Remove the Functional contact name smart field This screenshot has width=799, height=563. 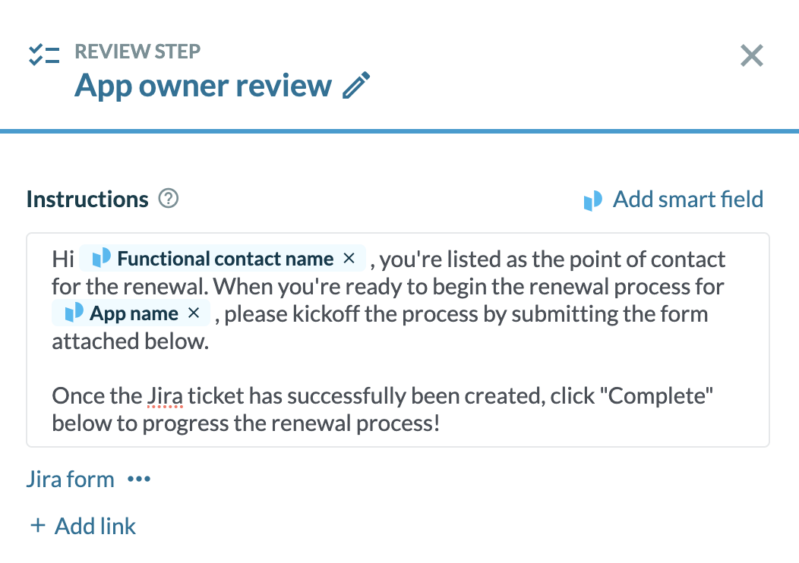(349, 259)
